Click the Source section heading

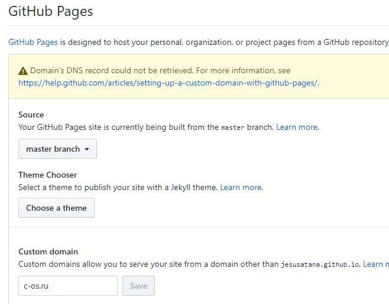[x=31, y=115]
